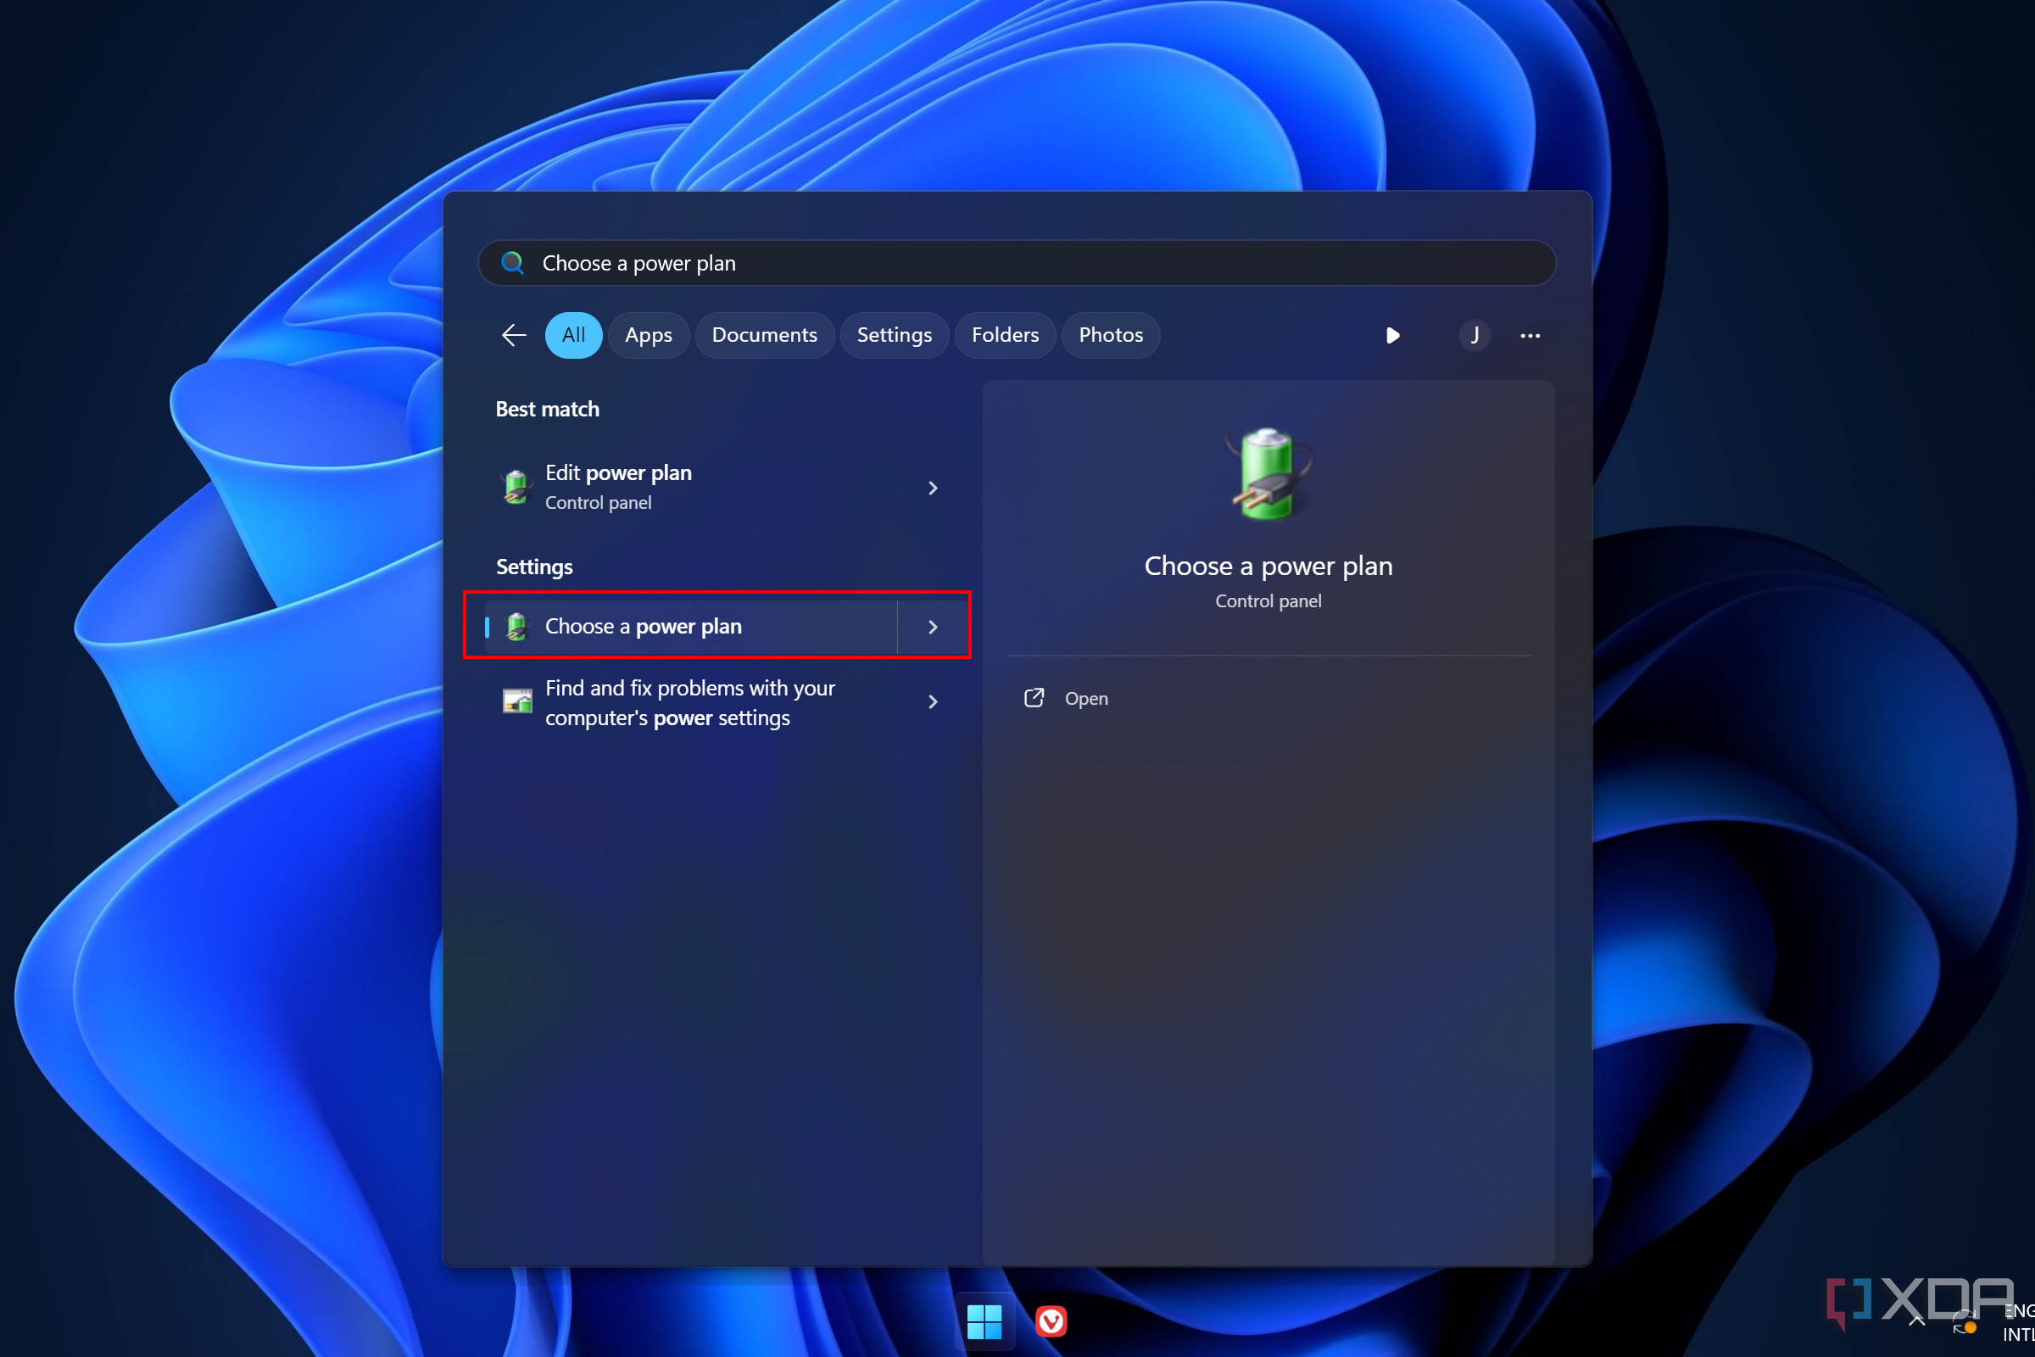Click the Documents filter button
This screenshot has width=2035, height=1357.
765,335
